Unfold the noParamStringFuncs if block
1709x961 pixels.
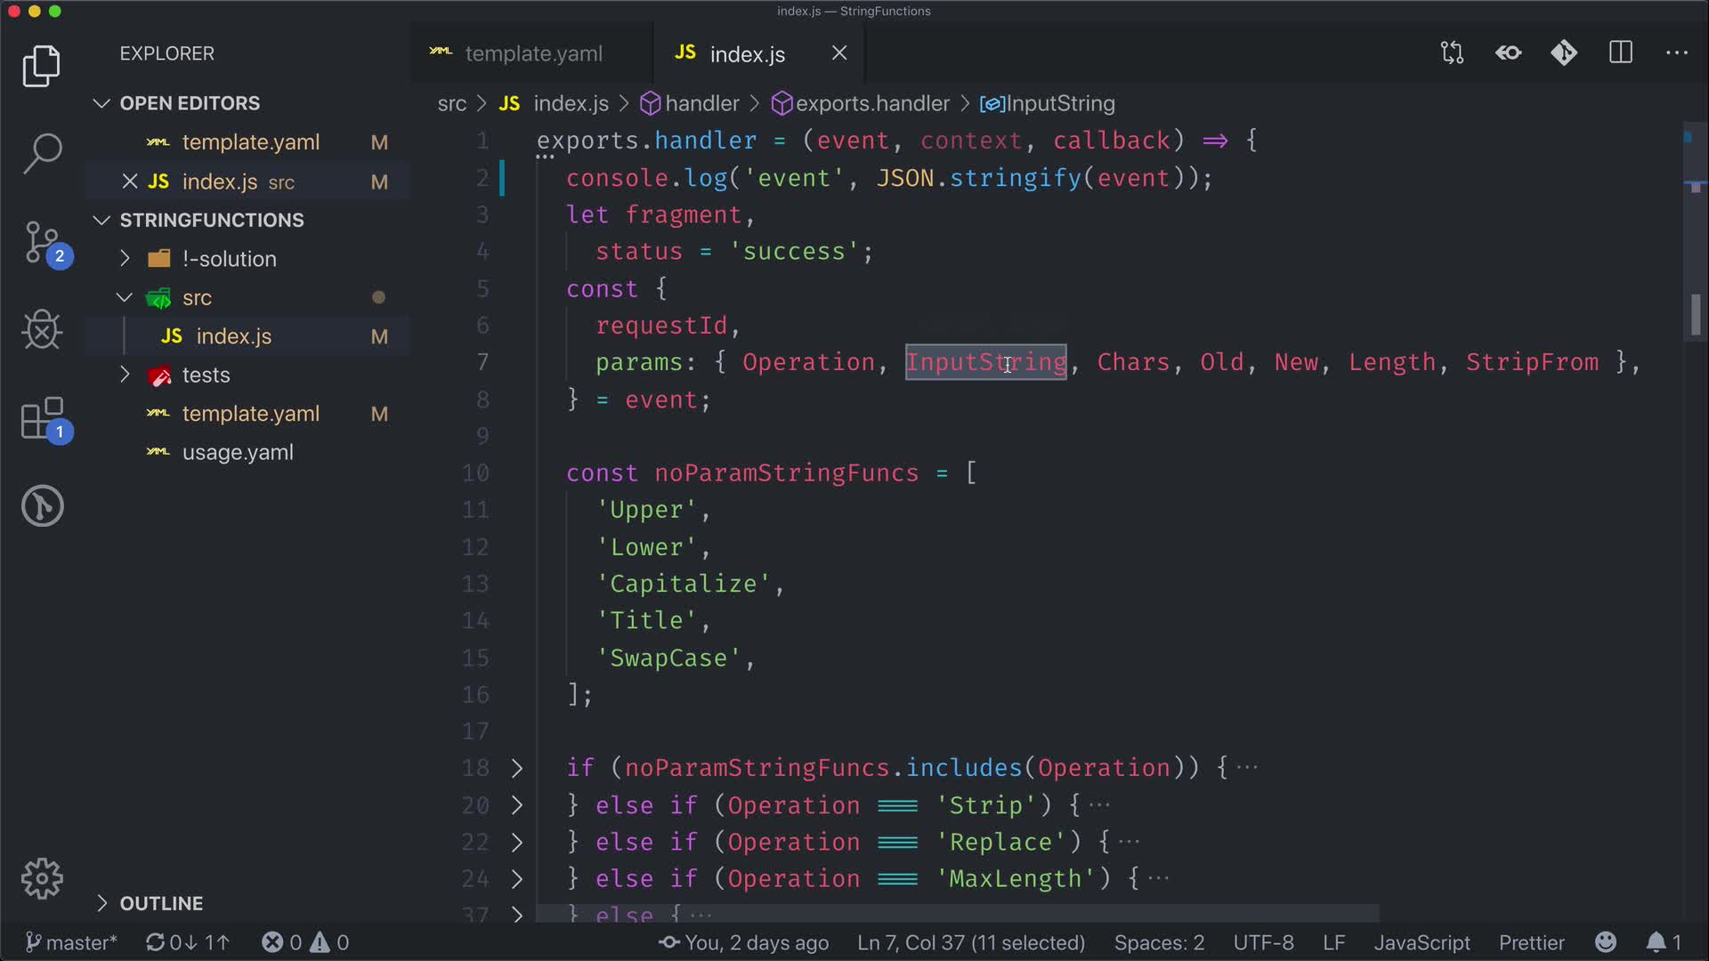[x=517, y=768]
